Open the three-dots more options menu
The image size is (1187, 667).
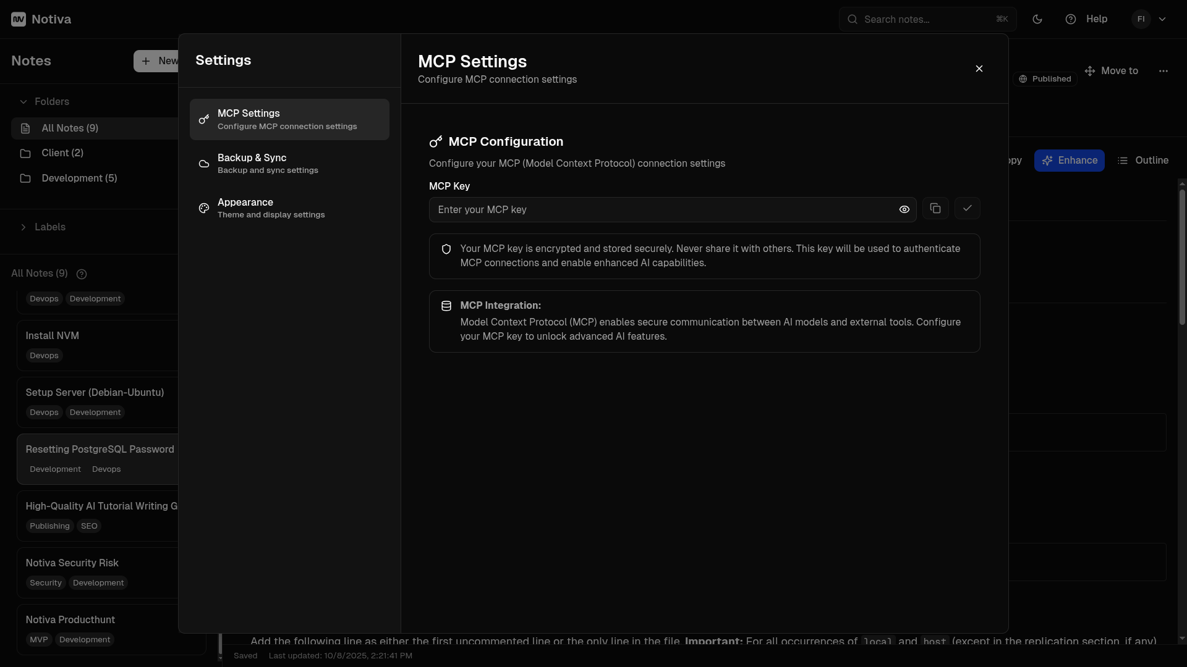(x=1163, y=71)
